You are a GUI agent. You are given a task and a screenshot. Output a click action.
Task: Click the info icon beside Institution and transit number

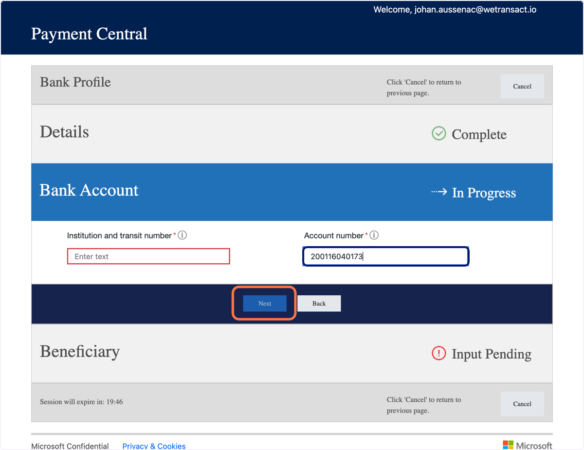coord(182,235)
